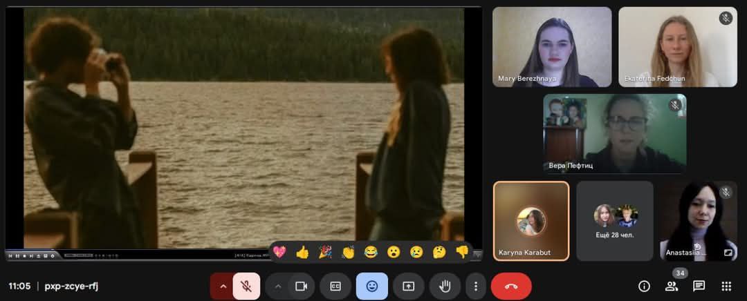Viewport: 747px width, 301px height.
Task: Send the heart emoji reaction
Action: pos(279,252)
